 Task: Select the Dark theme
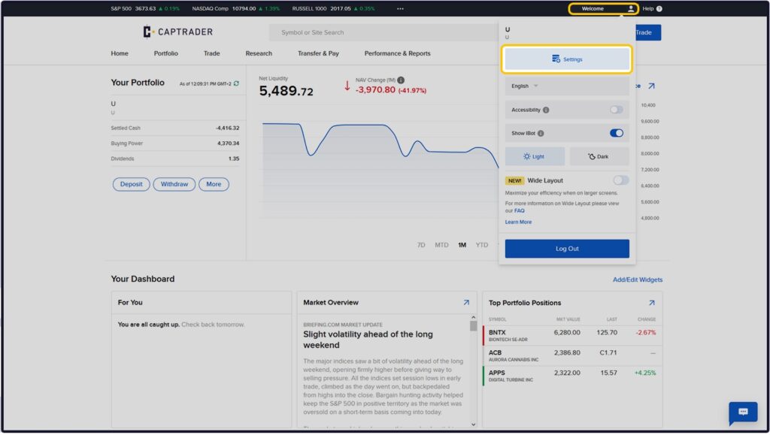[599, 156]
